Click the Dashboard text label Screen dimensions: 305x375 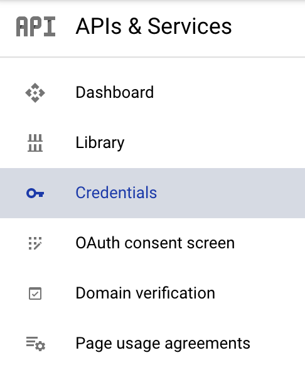(x=115, y=92)
